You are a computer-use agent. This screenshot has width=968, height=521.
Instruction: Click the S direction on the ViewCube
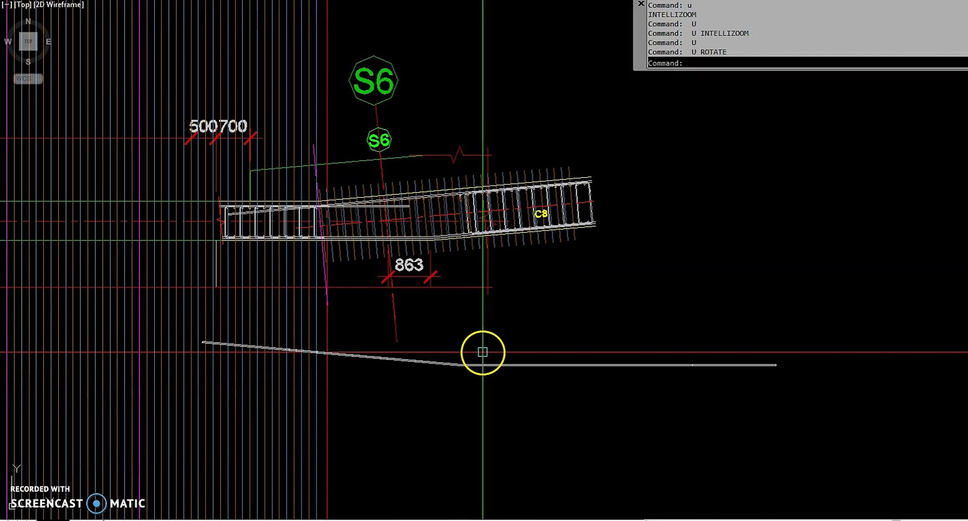point(28,61)
